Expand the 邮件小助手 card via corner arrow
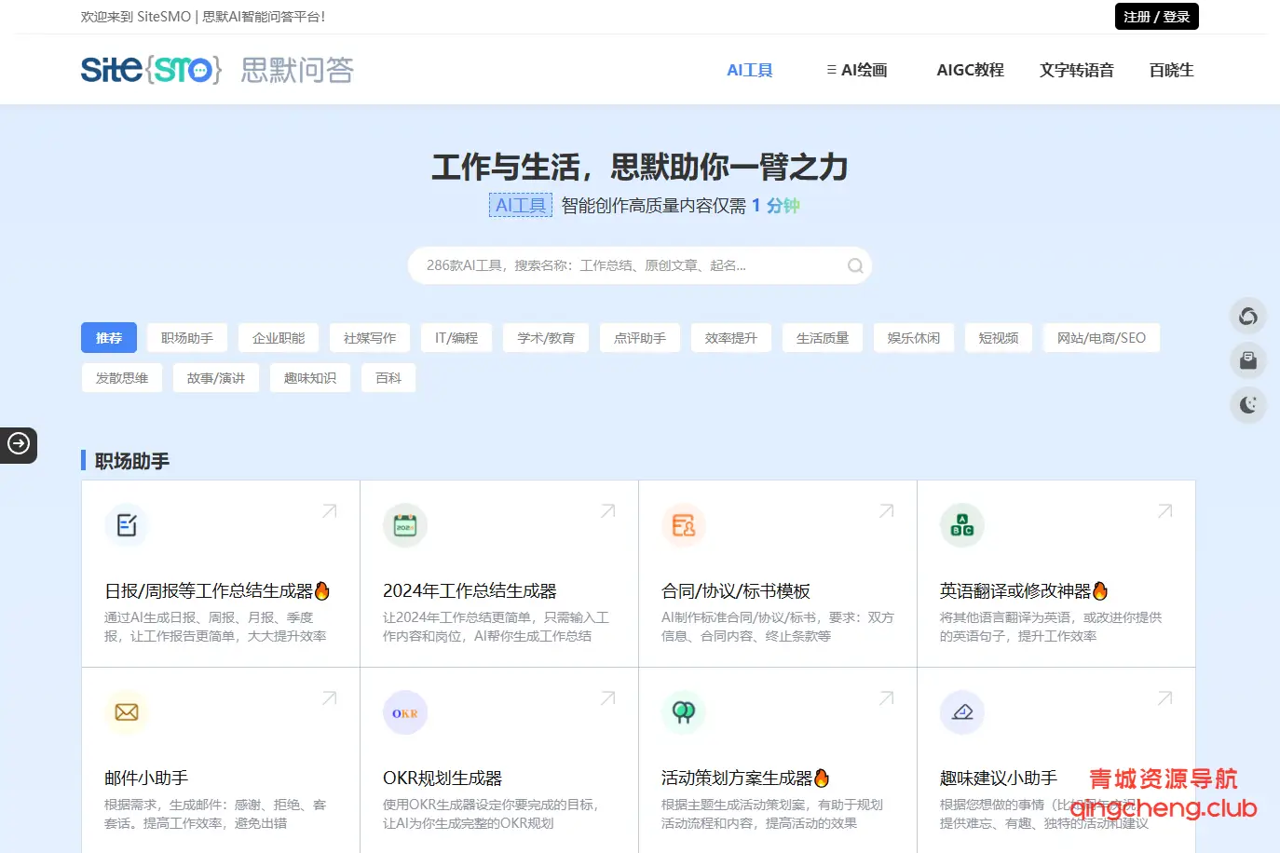This screenshot has width=1280, height=853. [328, 697]
